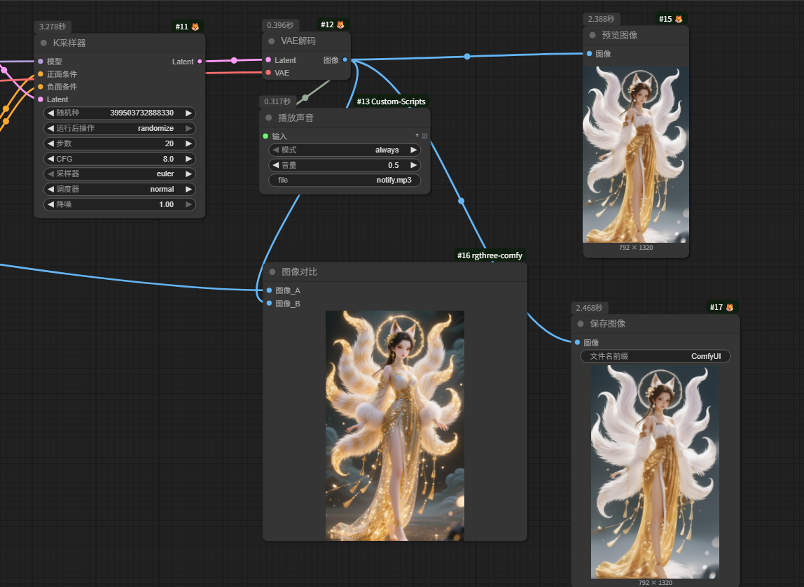Click the 图像 input socket on 预览图像

tap(590, 54)
